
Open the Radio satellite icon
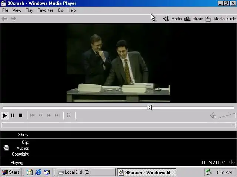166,19
